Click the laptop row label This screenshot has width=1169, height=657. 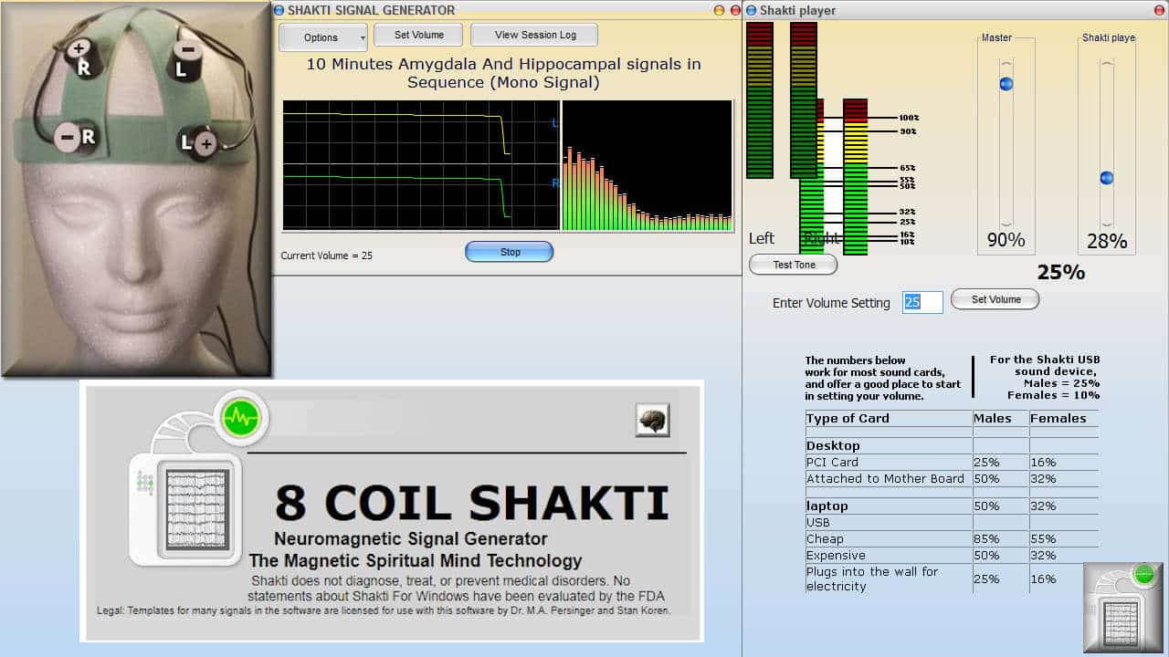coord(827,506)
